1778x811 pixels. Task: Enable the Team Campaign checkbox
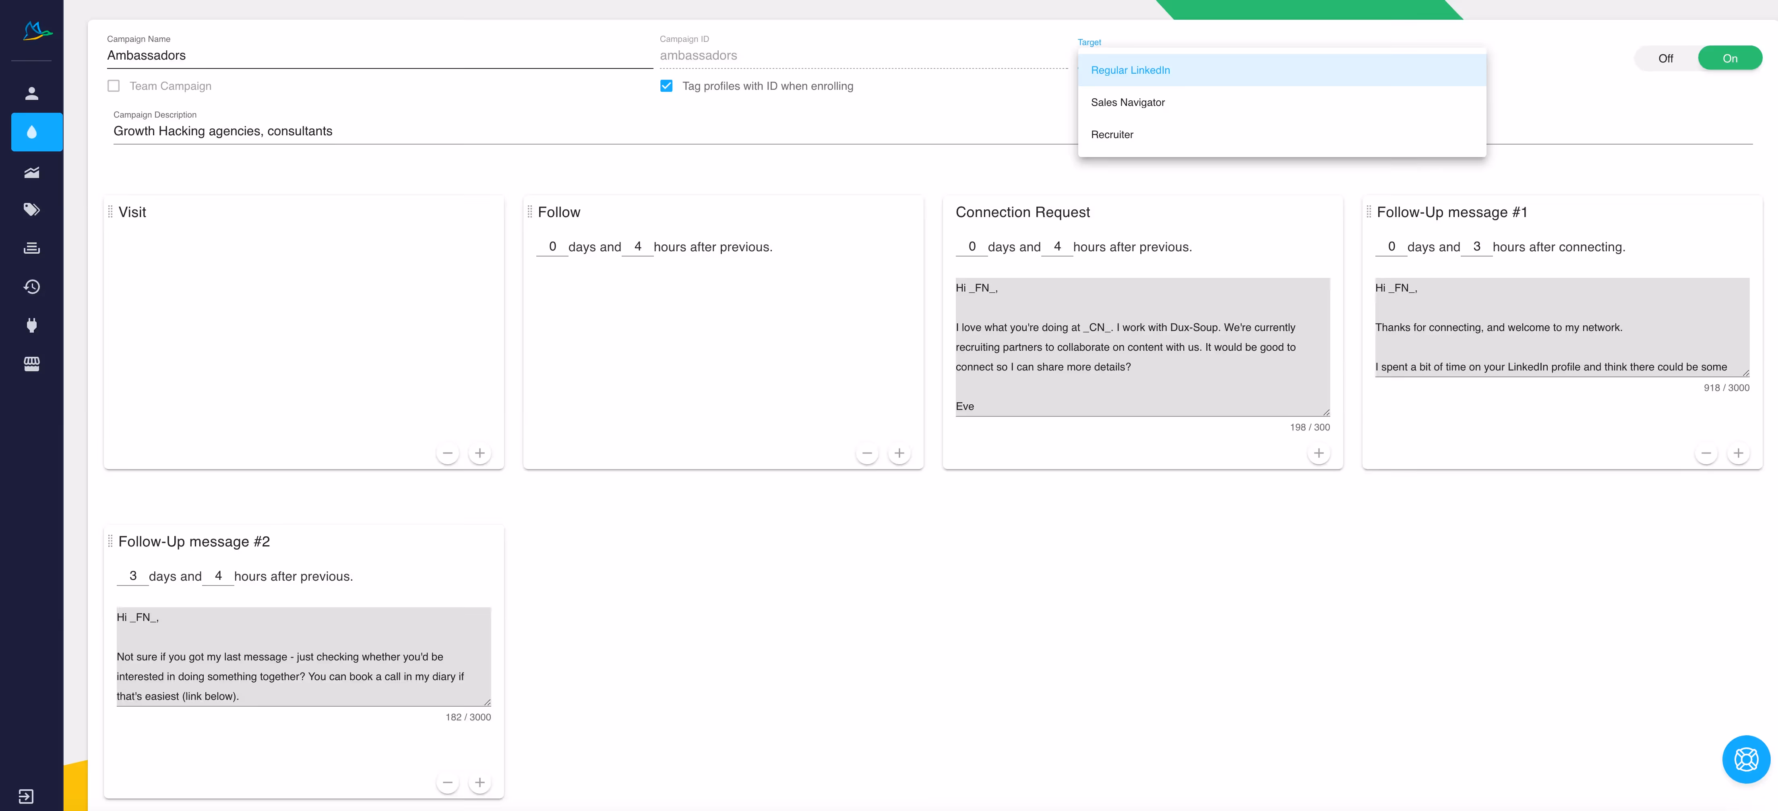[114, 86]
